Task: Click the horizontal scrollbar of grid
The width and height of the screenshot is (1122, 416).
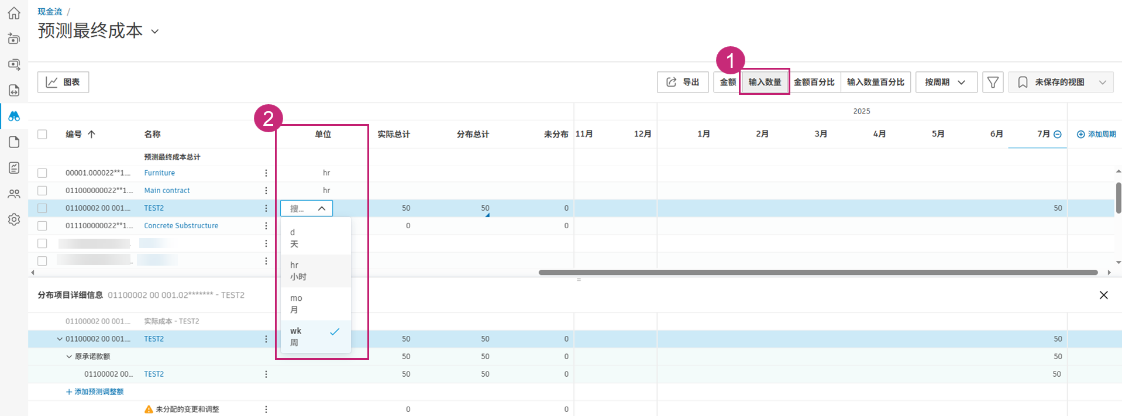Action: [x=818, y=272]
